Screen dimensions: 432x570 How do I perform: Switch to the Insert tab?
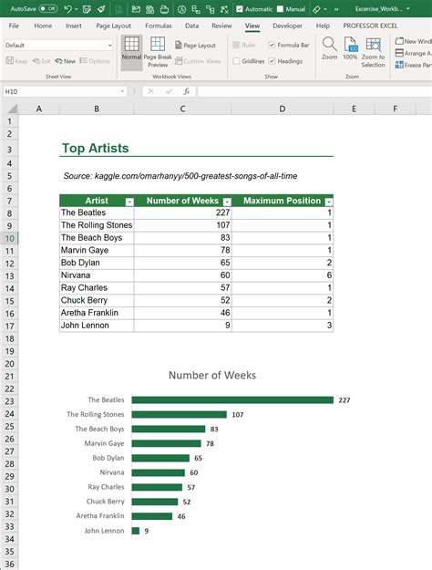(x=74, y=26)
